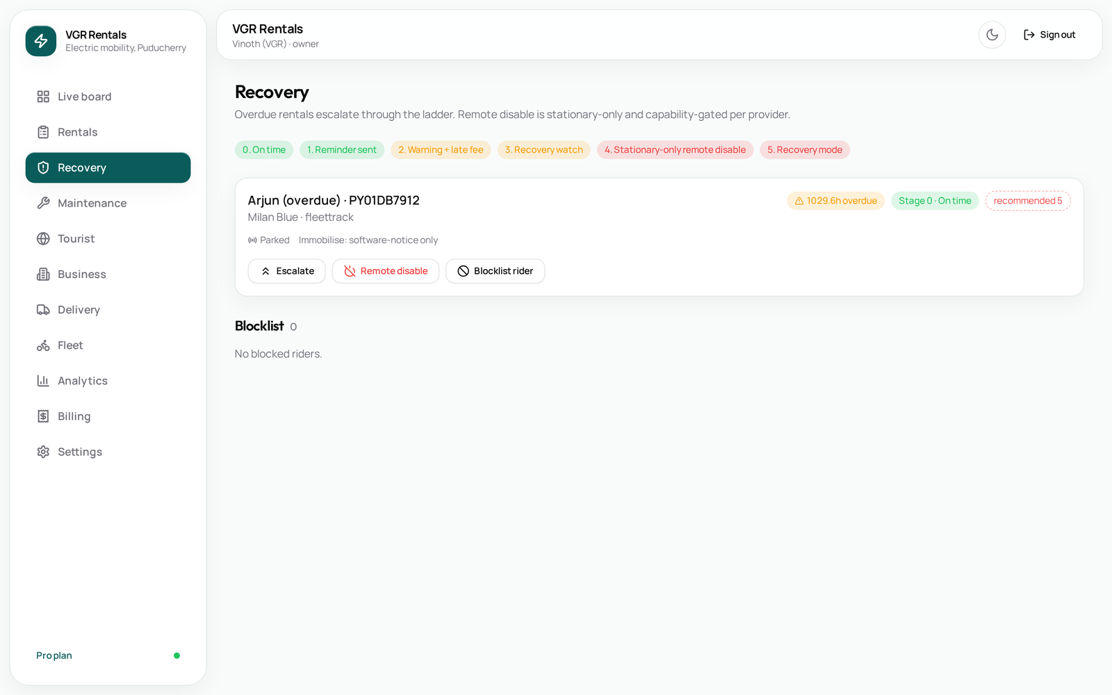Click the Tourist globe icon

click(43, 238)
